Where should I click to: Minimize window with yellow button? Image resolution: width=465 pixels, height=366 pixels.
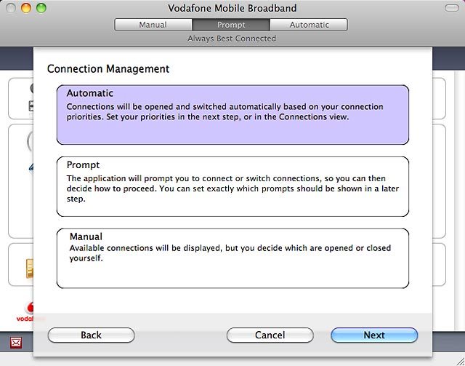26,8
